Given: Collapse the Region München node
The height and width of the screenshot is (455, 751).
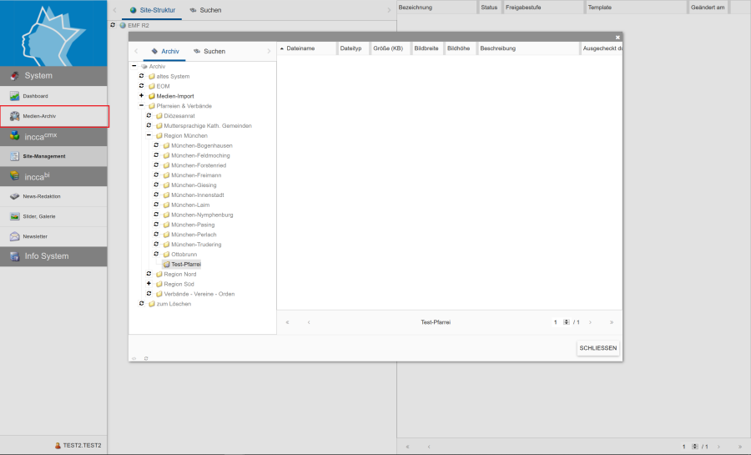Looking at the screenshot, I should click(x=149, y=135).
